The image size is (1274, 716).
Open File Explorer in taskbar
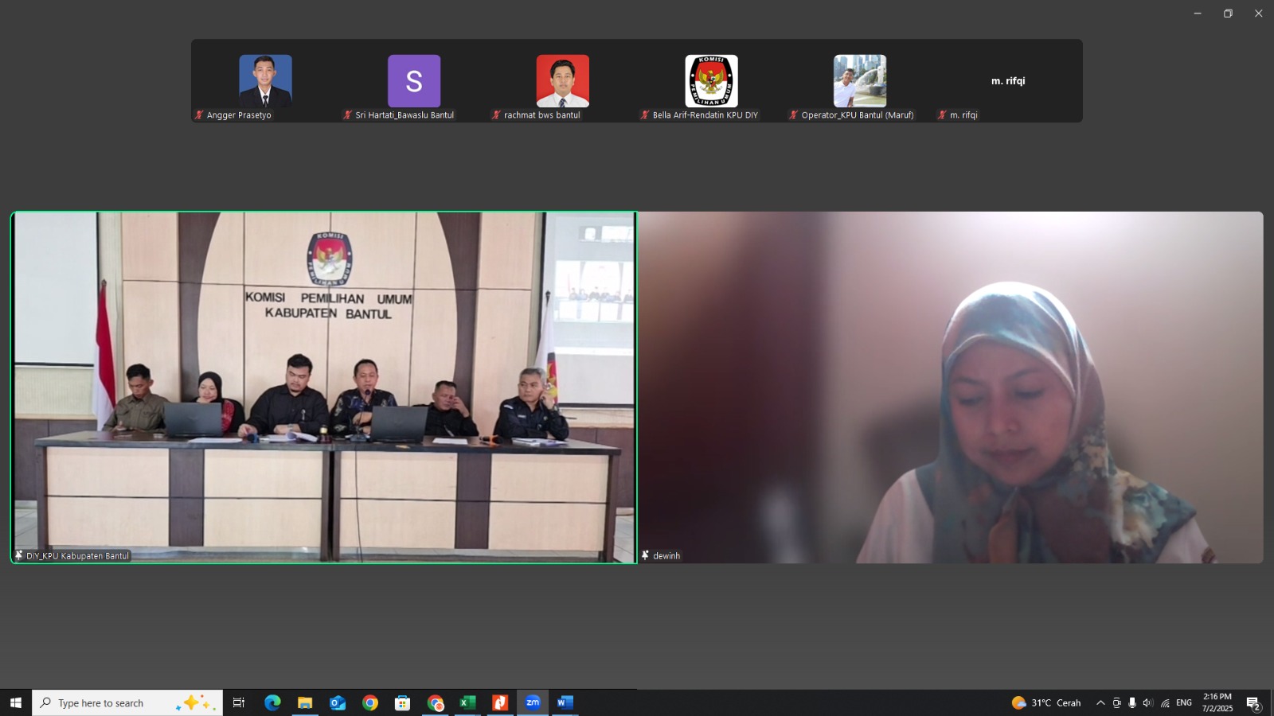(305, 702)
